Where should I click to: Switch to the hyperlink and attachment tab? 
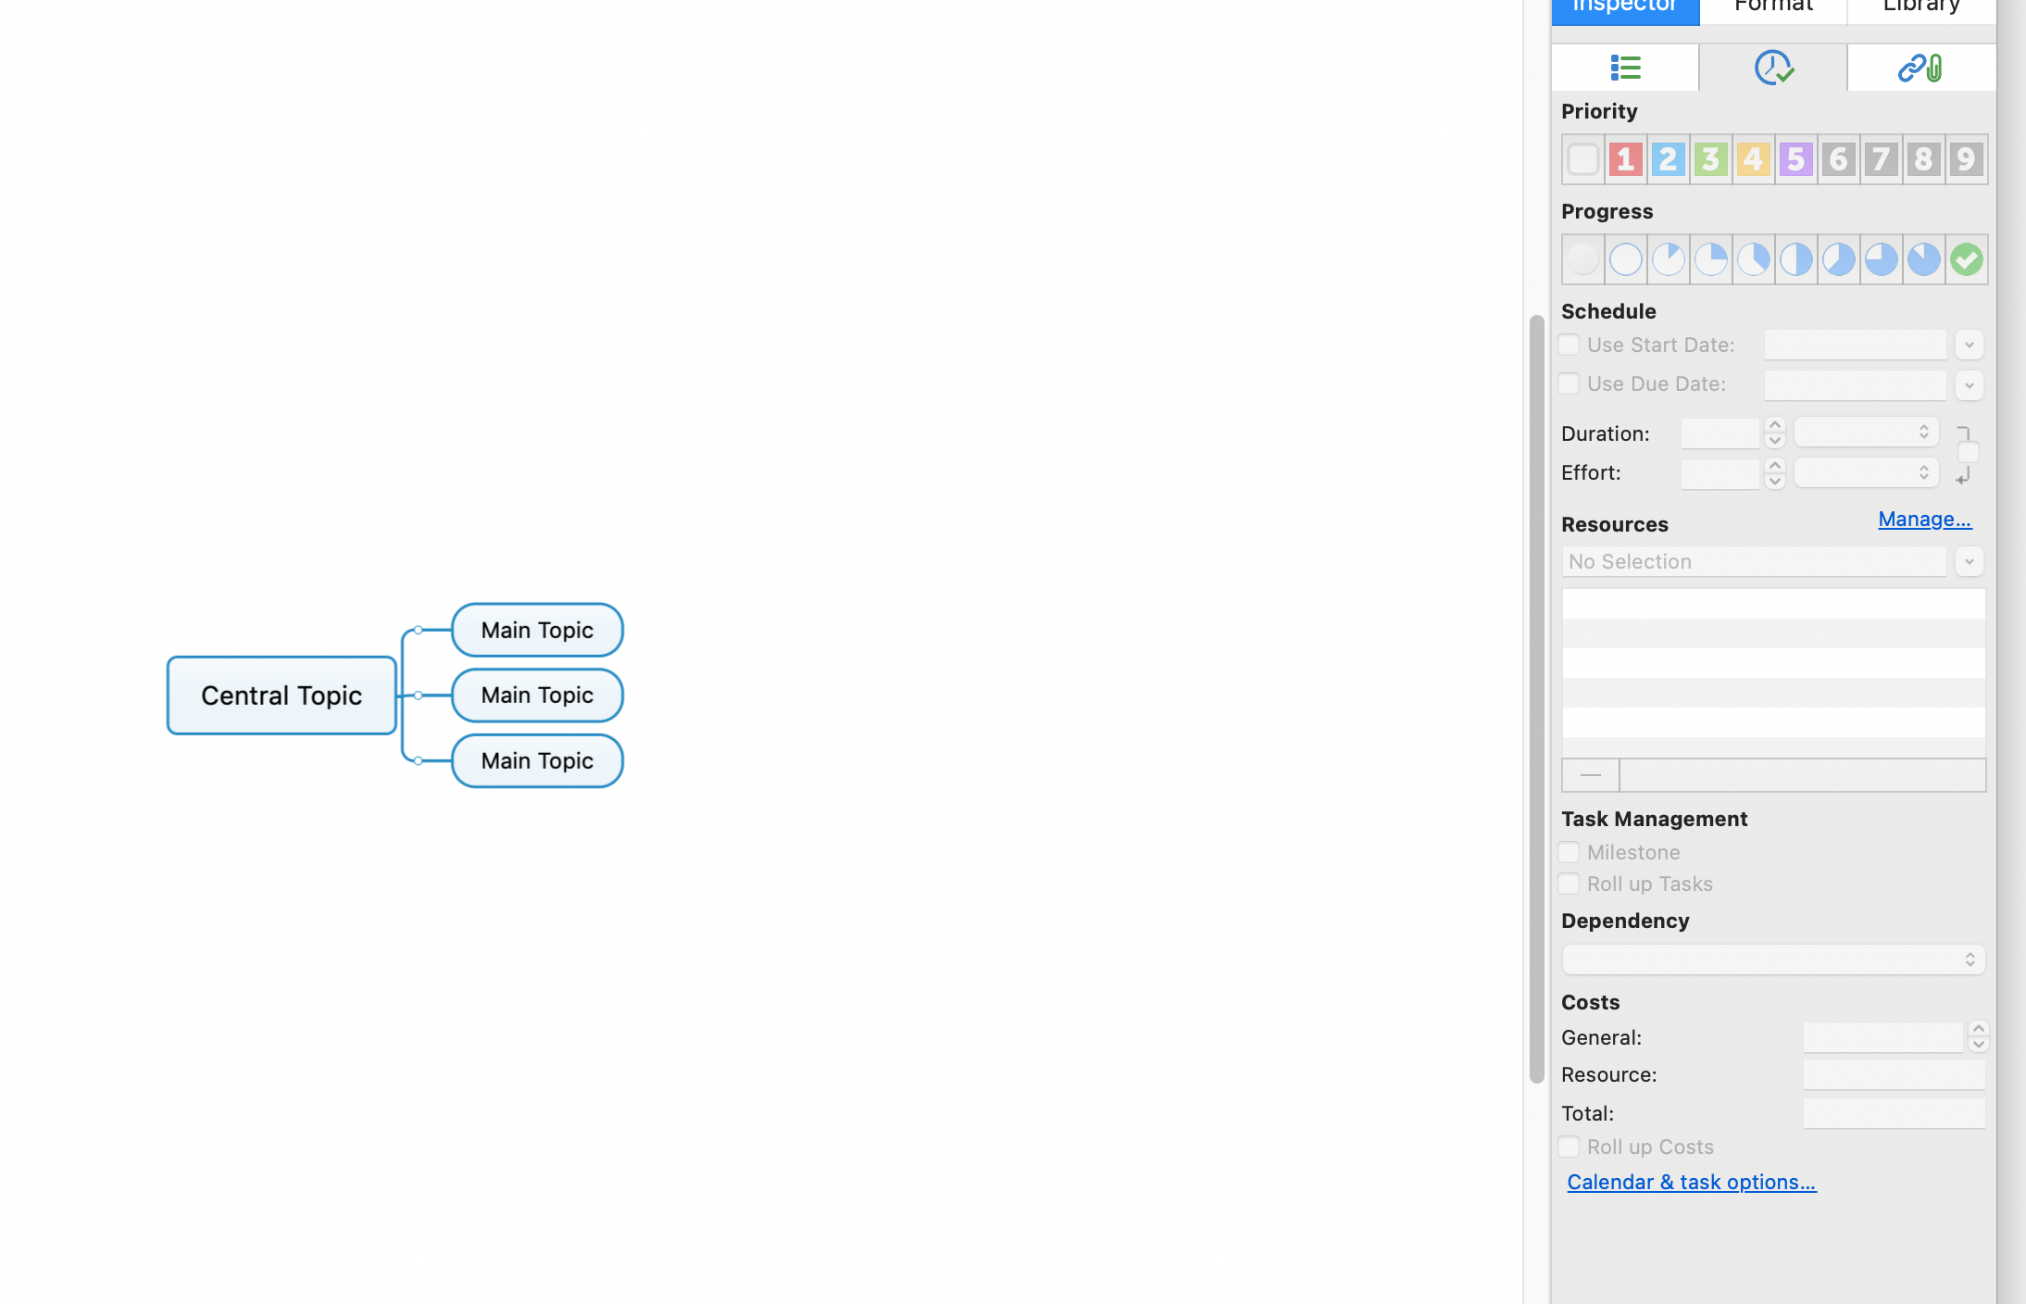coord(1920,68)
